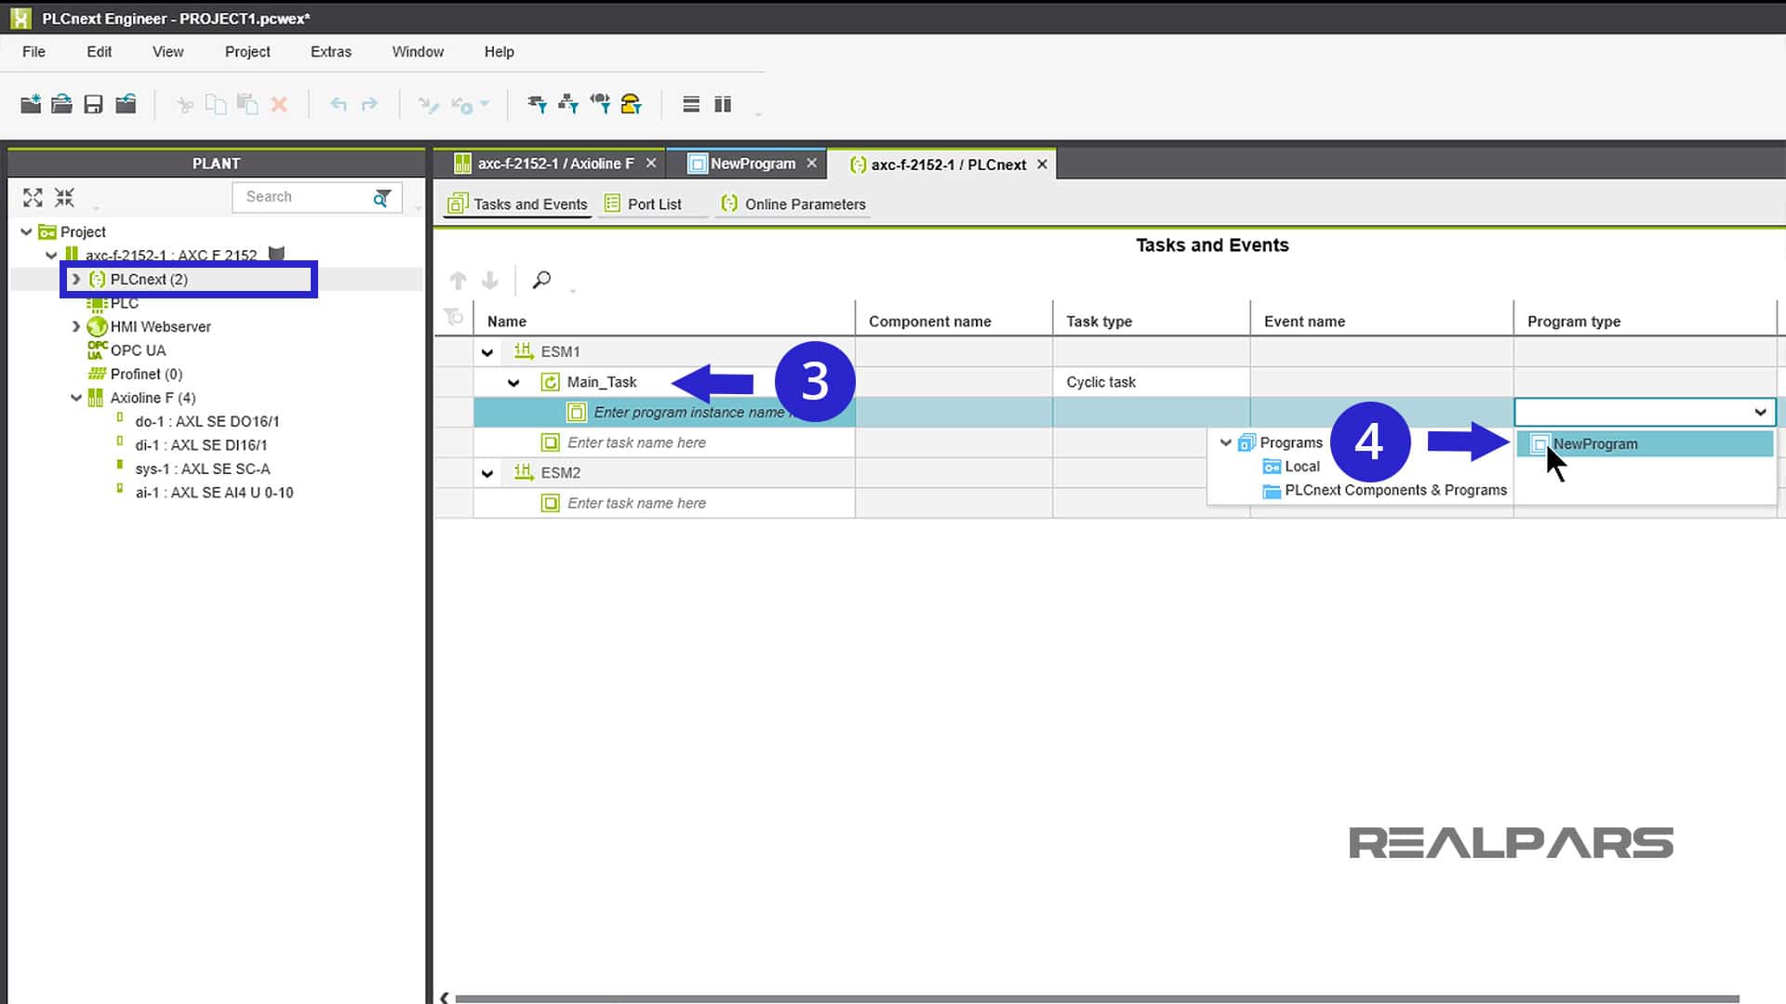Select the Profinet (0) tree item
The width and height of the screenshot is (1786, 1004).
[x=134, y=374]
